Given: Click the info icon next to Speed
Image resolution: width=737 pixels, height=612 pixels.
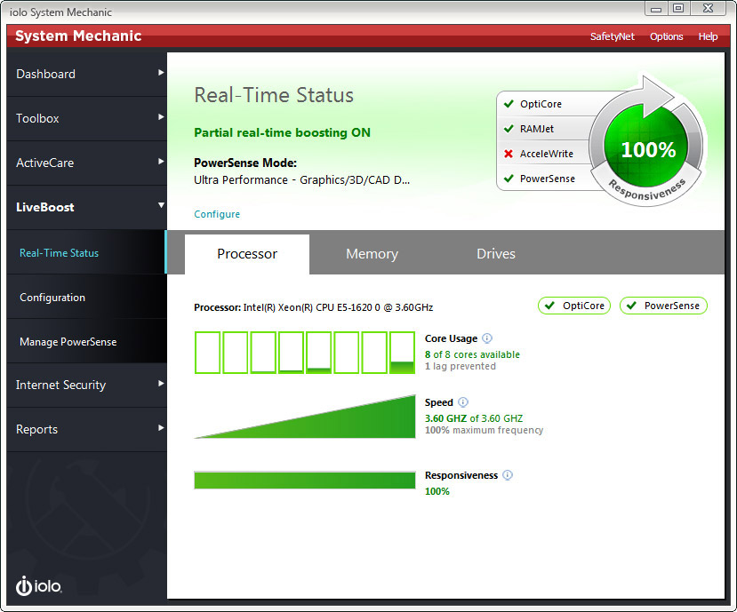Looking at the screenshot, I should [x=463, y=402].
